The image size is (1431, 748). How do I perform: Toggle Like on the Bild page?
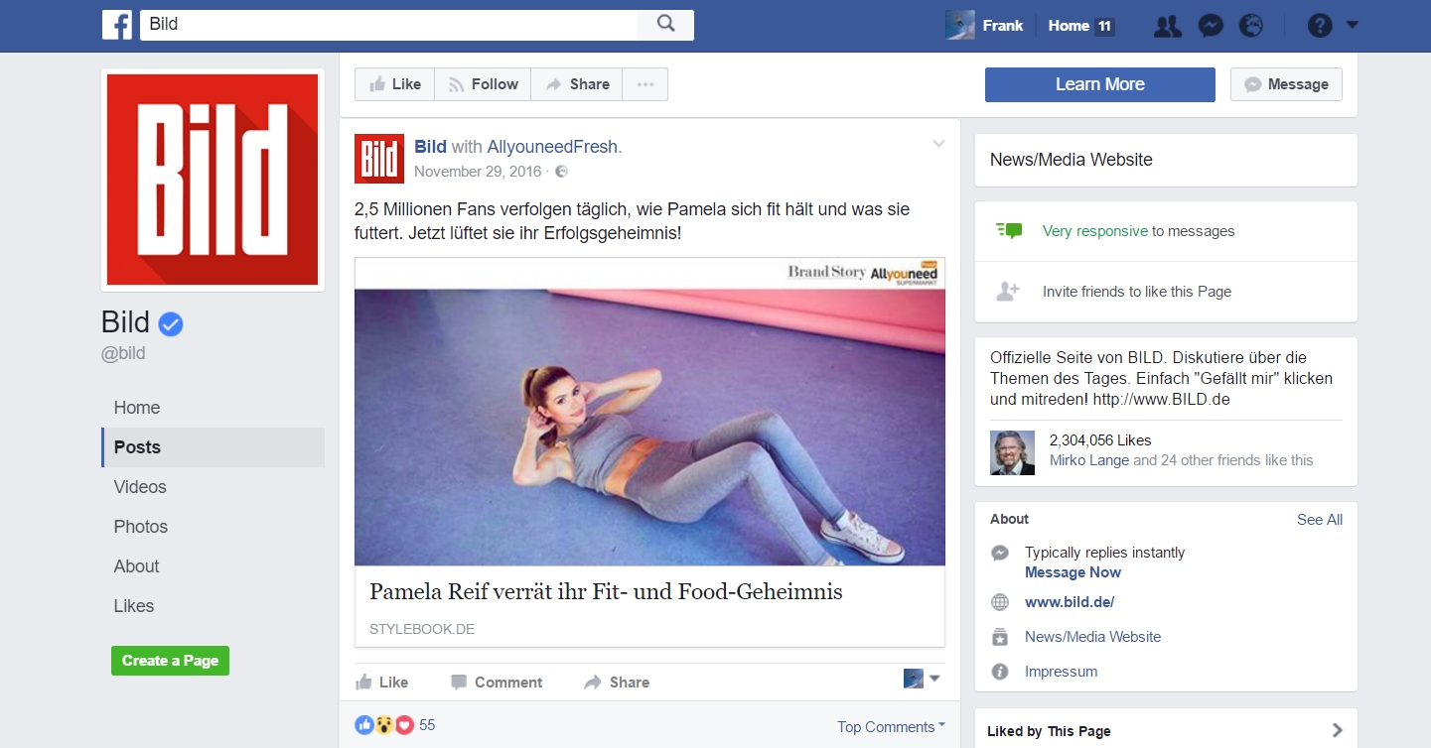pyautogui.click(x=394, y=84)
